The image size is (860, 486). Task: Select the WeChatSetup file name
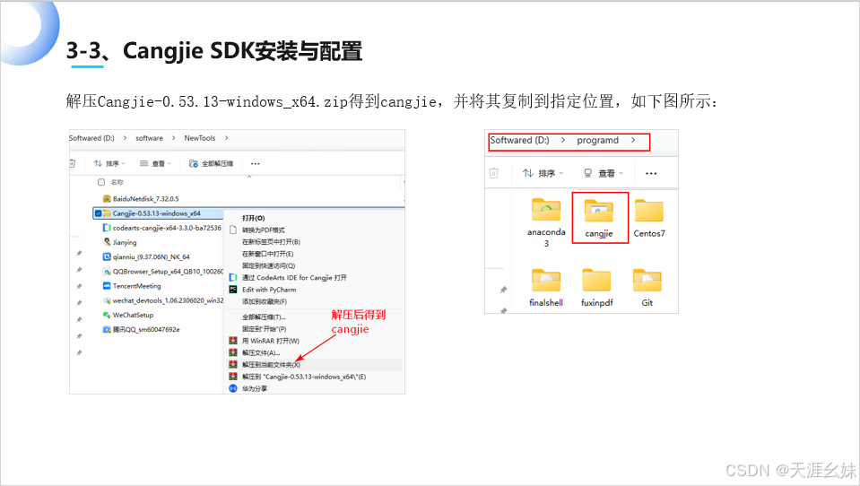(133, 315)
